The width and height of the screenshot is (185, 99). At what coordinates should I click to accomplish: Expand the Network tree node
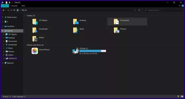coord(3,63)
